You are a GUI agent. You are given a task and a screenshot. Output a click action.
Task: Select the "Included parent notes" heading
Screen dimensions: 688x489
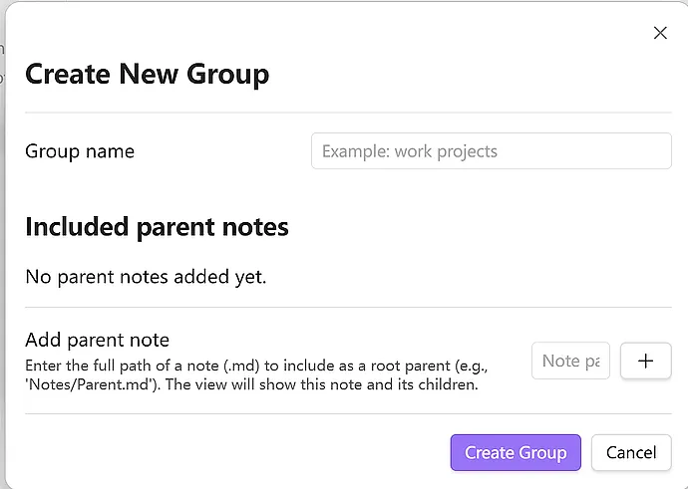157,227
